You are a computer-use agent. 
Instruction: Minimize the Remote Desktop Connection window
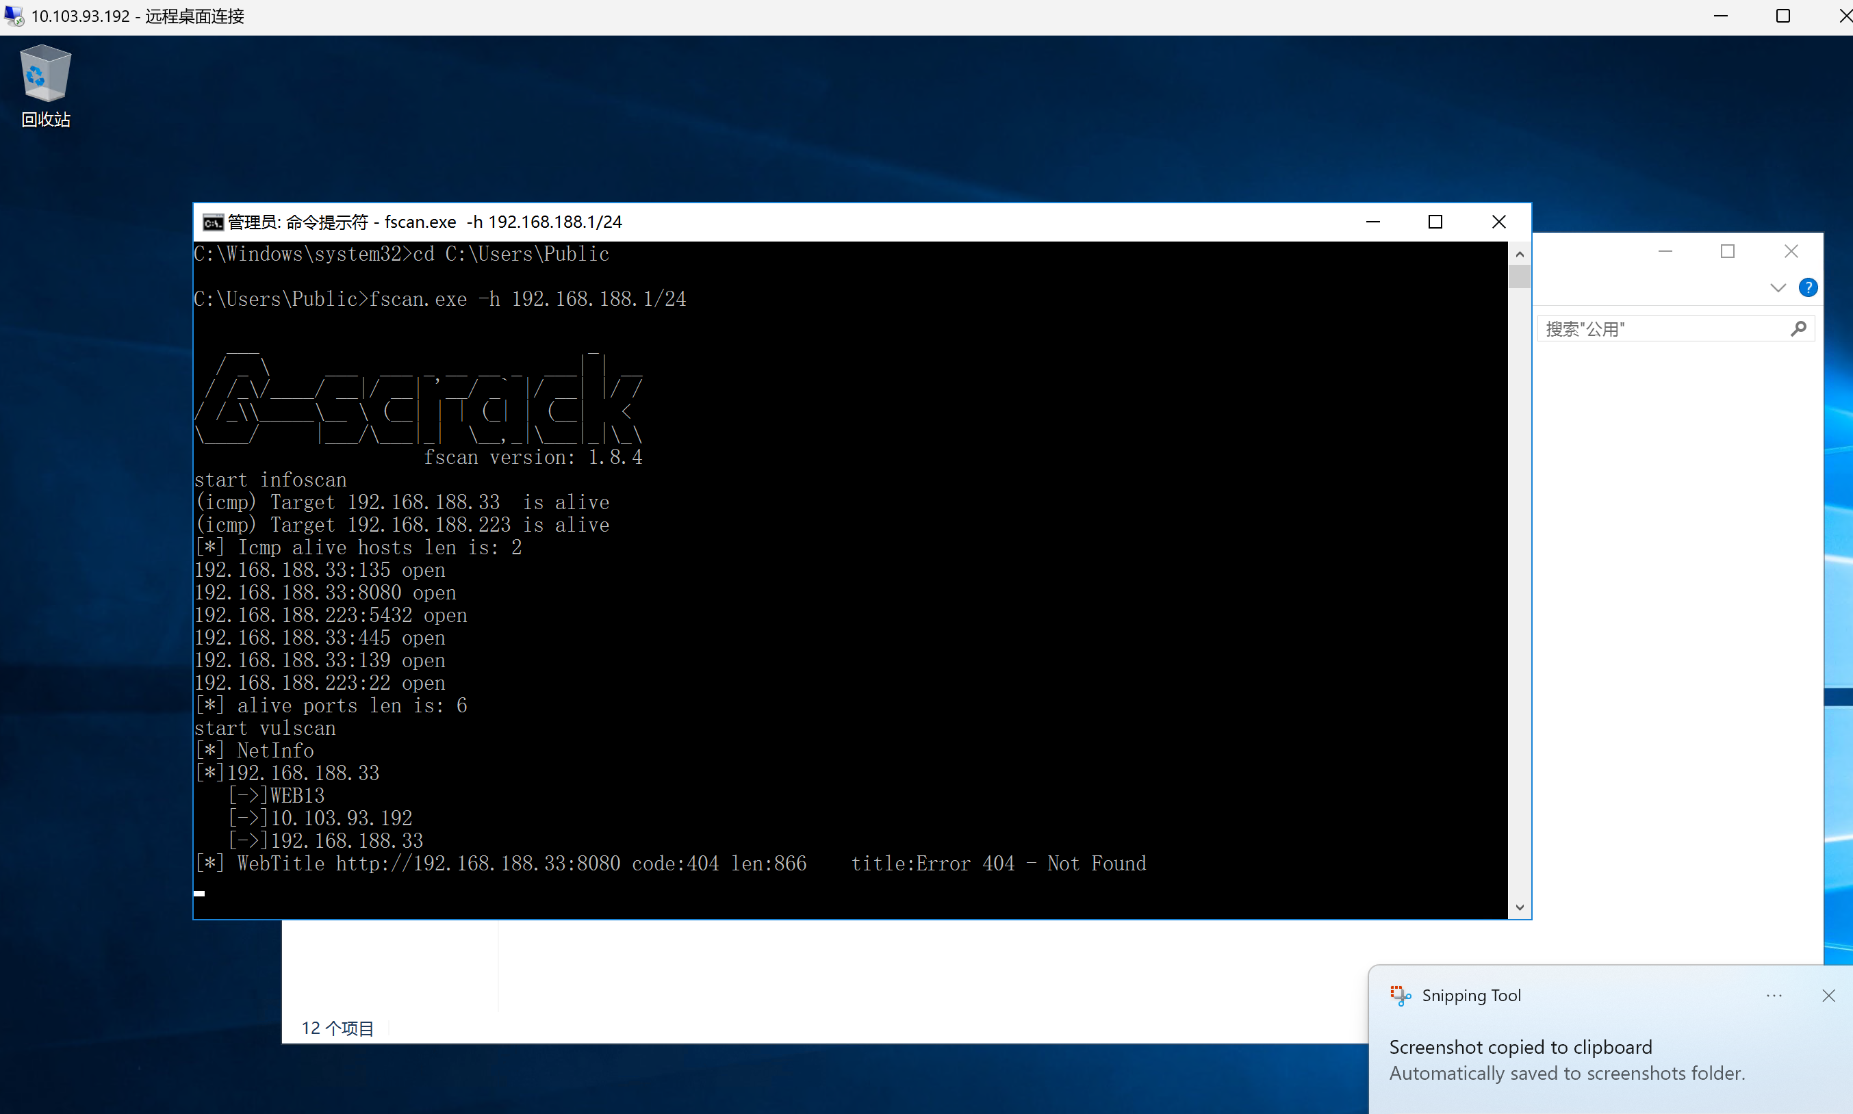(1721, 16)
